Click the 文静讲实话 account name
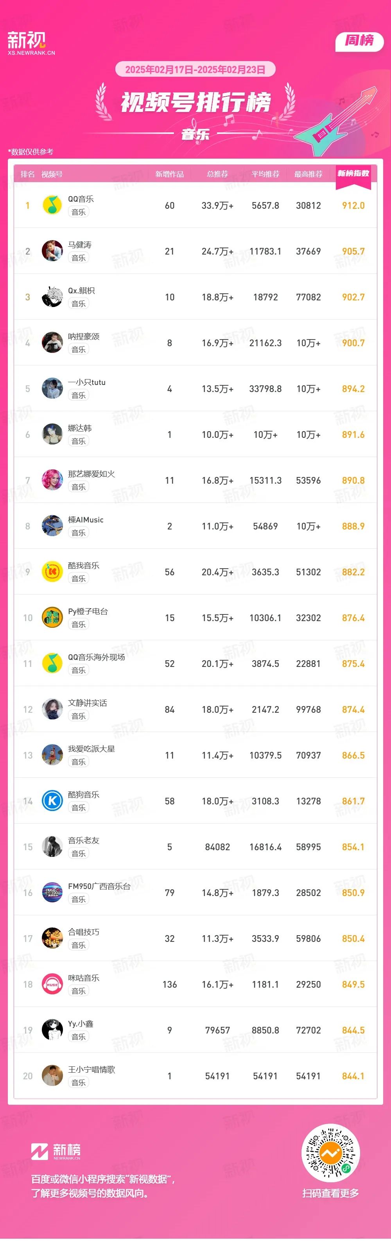The width and height of the screenshot is (391, 1243). click(x=88, y=703)
